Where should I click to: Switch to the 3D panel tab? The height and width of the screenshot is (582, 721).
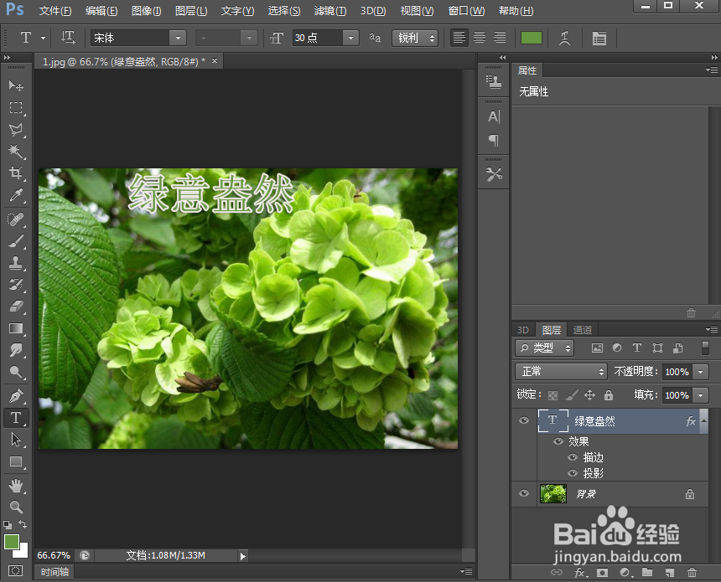(523, 330)
